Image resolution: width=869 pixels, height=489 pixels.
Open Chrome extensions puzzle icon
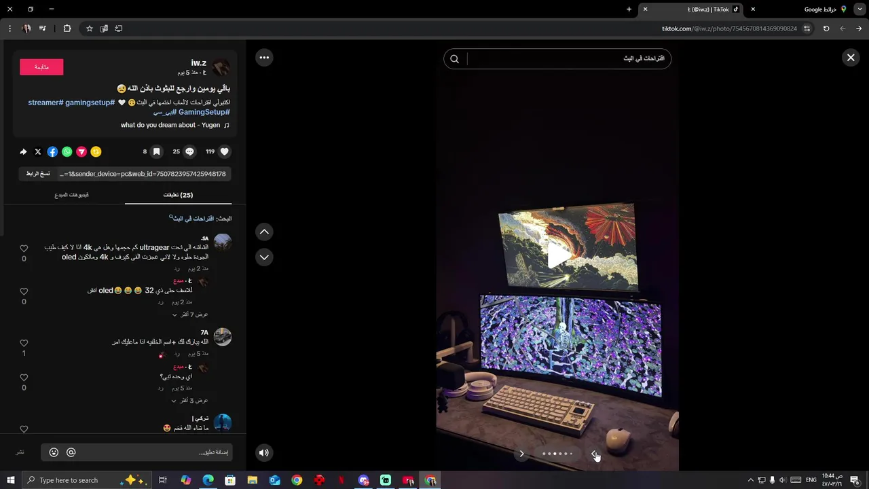pyautogui.click(x=67, y=29)
